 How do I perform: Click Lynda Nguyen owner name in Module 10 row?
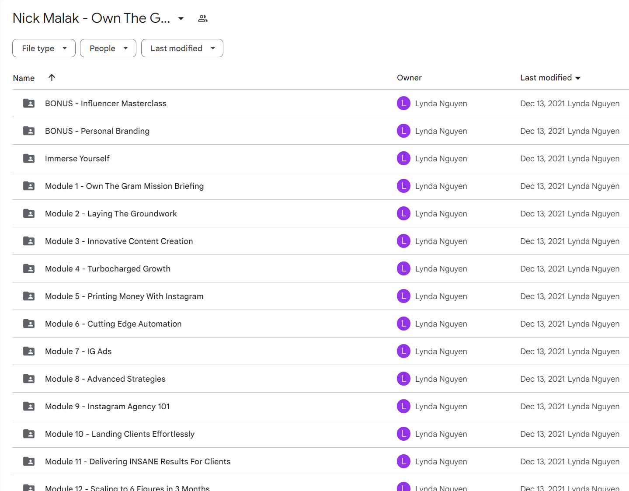click(441, 434)
